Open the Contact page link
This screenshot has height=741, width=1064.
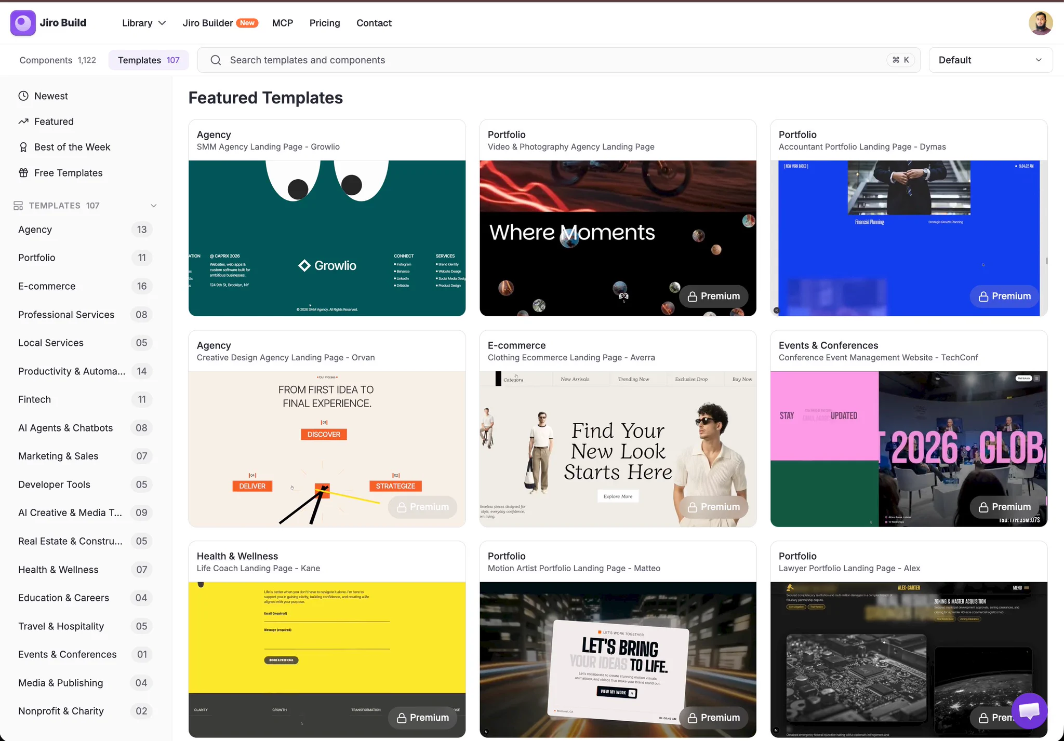[374, 23]
